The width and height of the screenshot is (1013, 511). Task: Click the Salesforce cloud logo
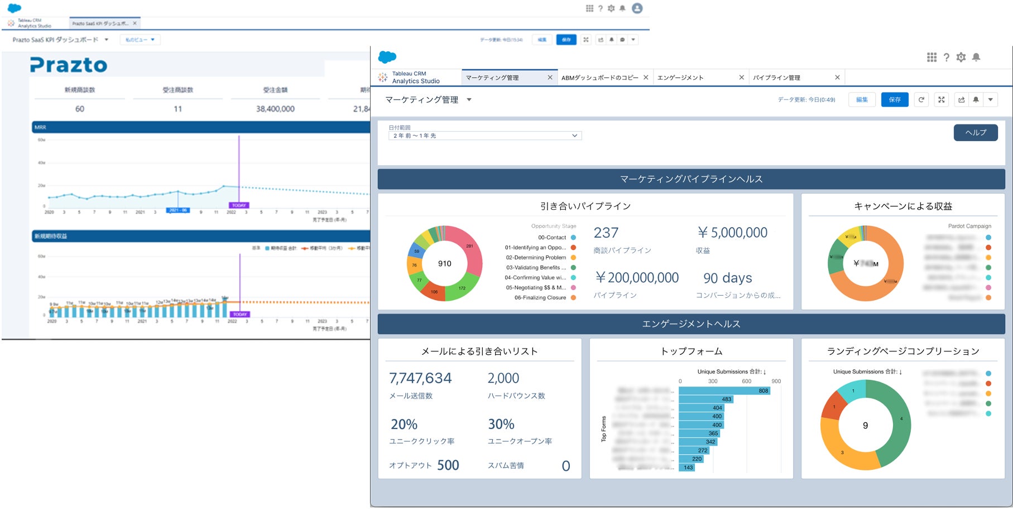[387, 57]
